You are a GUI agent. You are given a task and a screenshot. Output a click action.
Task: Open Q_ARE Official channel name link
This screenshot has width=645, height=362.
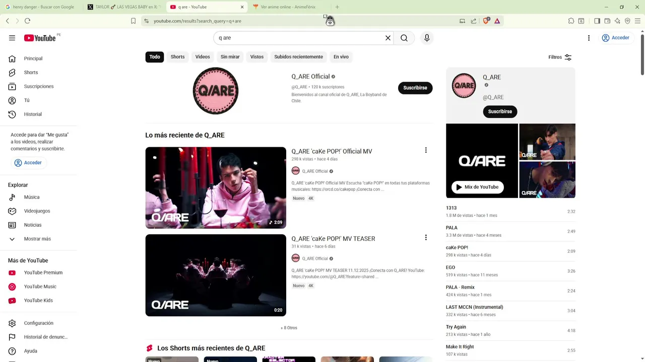coord(310,76)
